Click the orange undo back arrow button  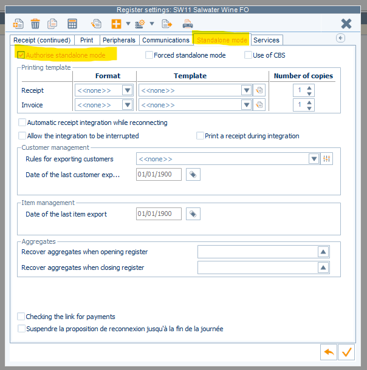click(x=329, y=352)
